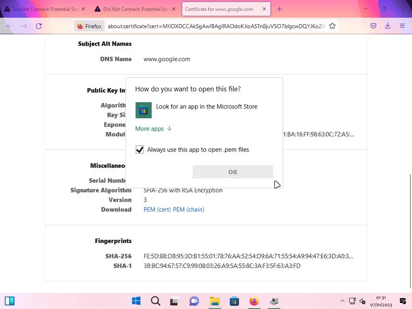
Task: Open Firefox downloads panel
Action: click(x=387, y=26)
